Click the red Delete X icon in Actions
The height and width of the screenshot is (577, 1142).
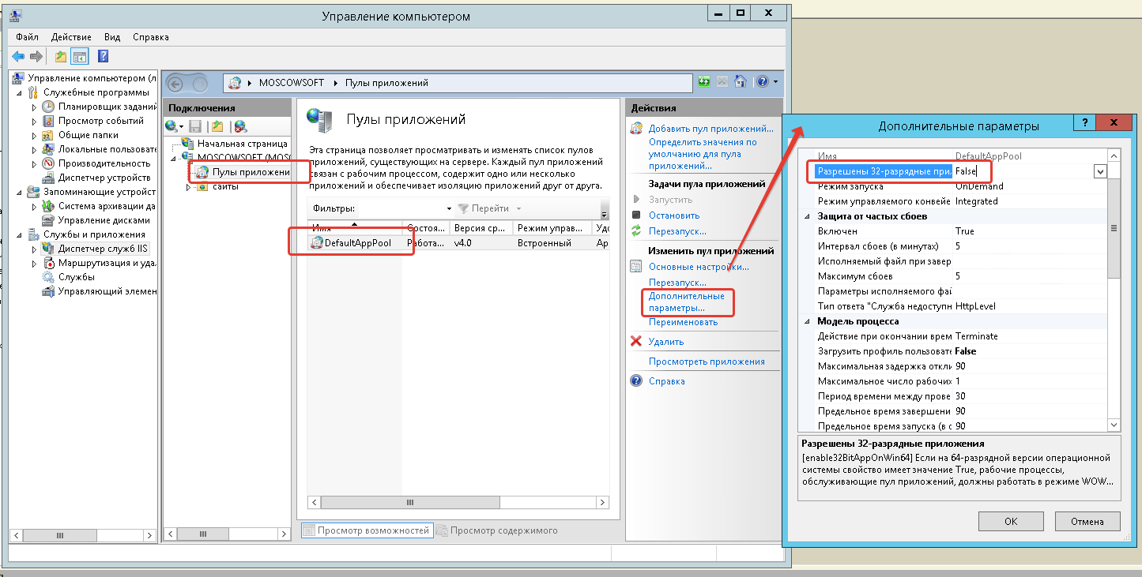click(x=635, y=342)
